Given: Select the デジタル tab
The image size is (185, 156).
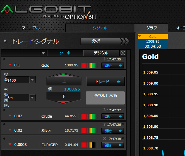Looking at the screenshot, I should (x=101, y=53).
